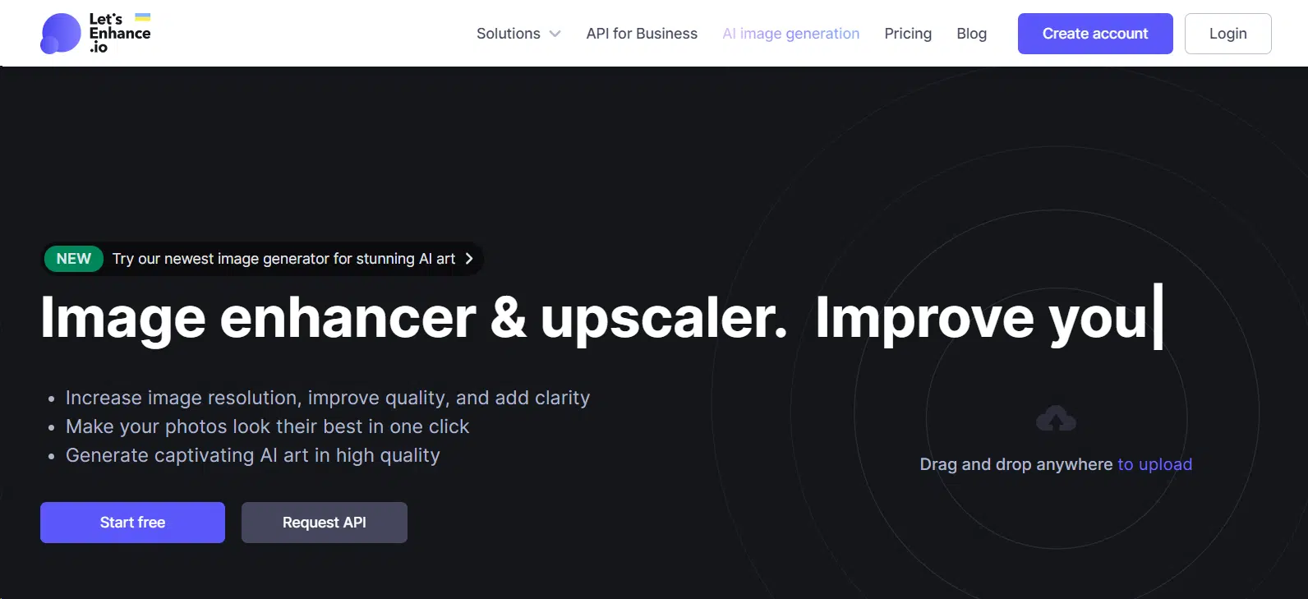1308x599 pixels.
Task: Click the Login button
Action: 1227,34
